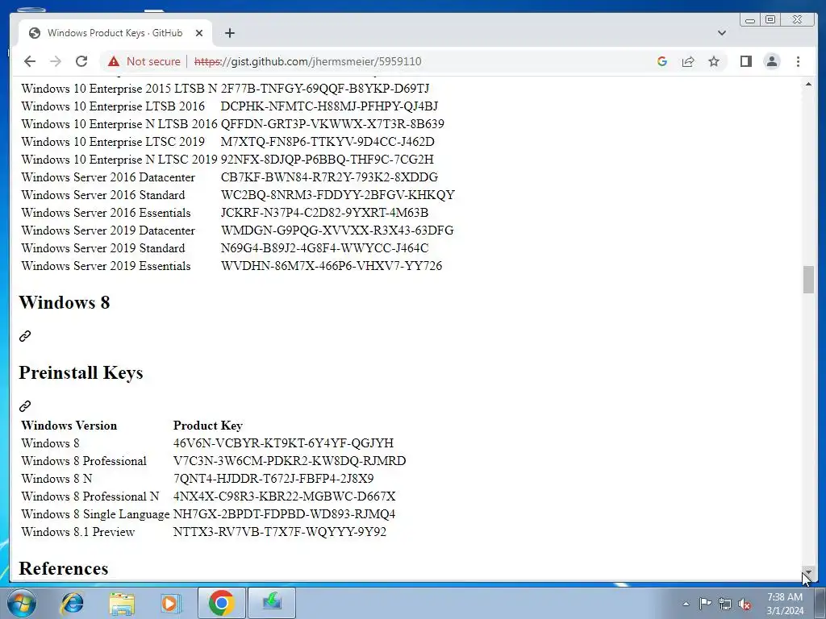Open the Chrome profile avatar
Viewport: 826px width, 619px height.
coord(772,61)
